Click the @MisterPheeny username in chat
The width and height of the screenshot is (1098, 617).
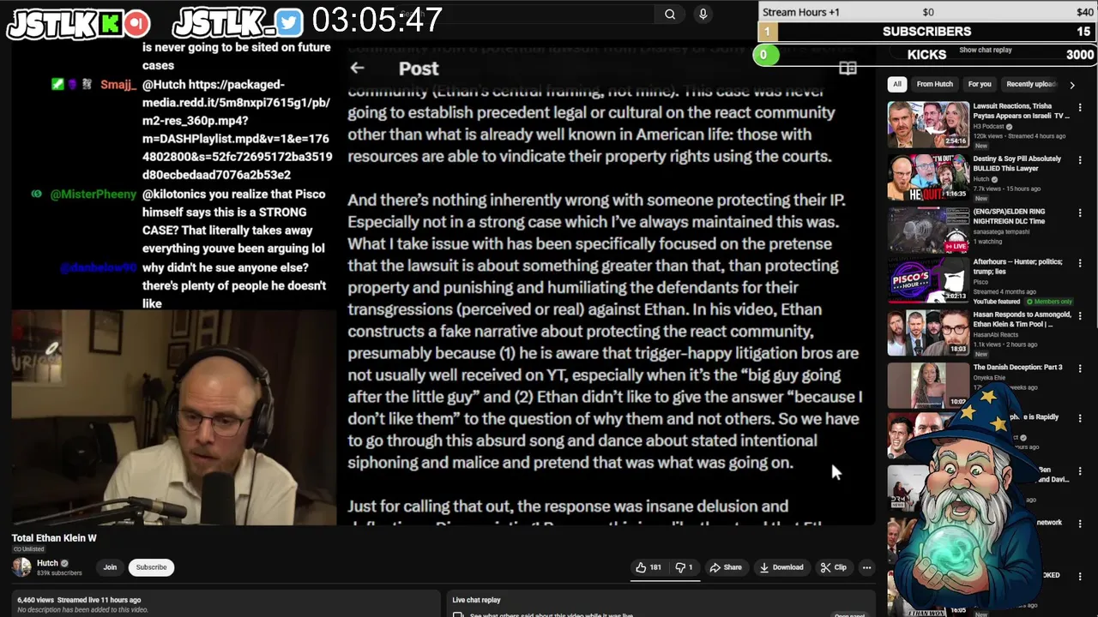point(93,195)
